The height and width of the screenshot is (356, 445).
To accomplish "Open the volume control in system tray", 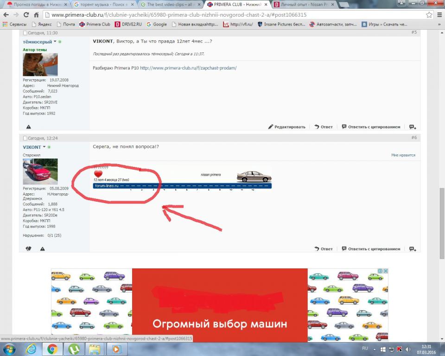I will pos(408,349).
